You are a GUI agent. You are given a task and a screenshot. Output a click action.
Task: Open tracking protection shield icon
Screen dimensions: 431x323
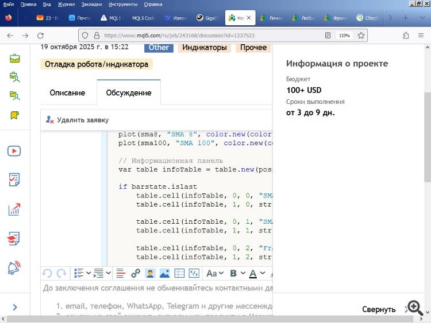[x=85, y=36]
